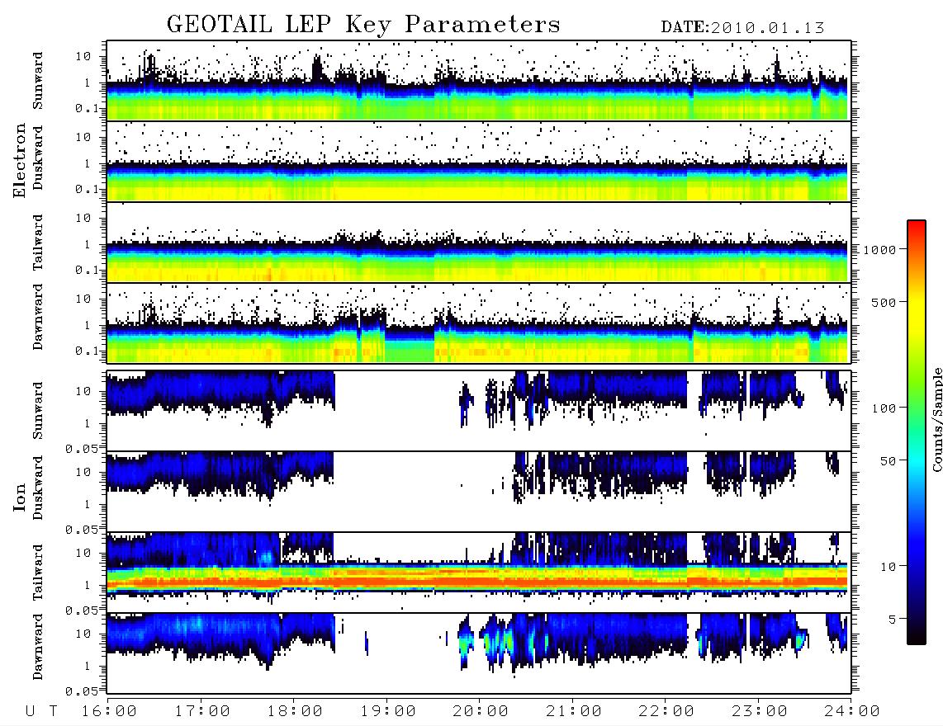
Task: Select the "DATE:2010.01.13" label
Action: 742,28
